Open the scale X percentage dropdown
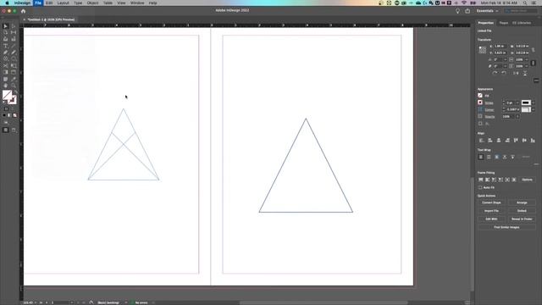Image resolution: width=542 pixels, height=305 pixels. coord(527,59)
